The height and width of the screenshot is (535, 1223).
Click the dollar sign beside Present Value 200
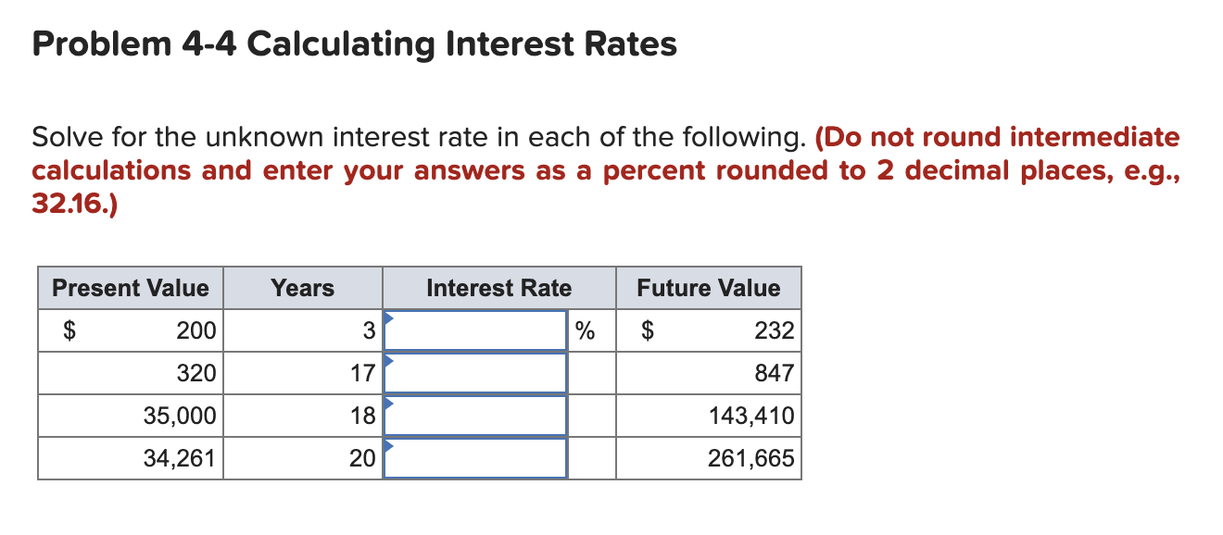tap(68, 330)
